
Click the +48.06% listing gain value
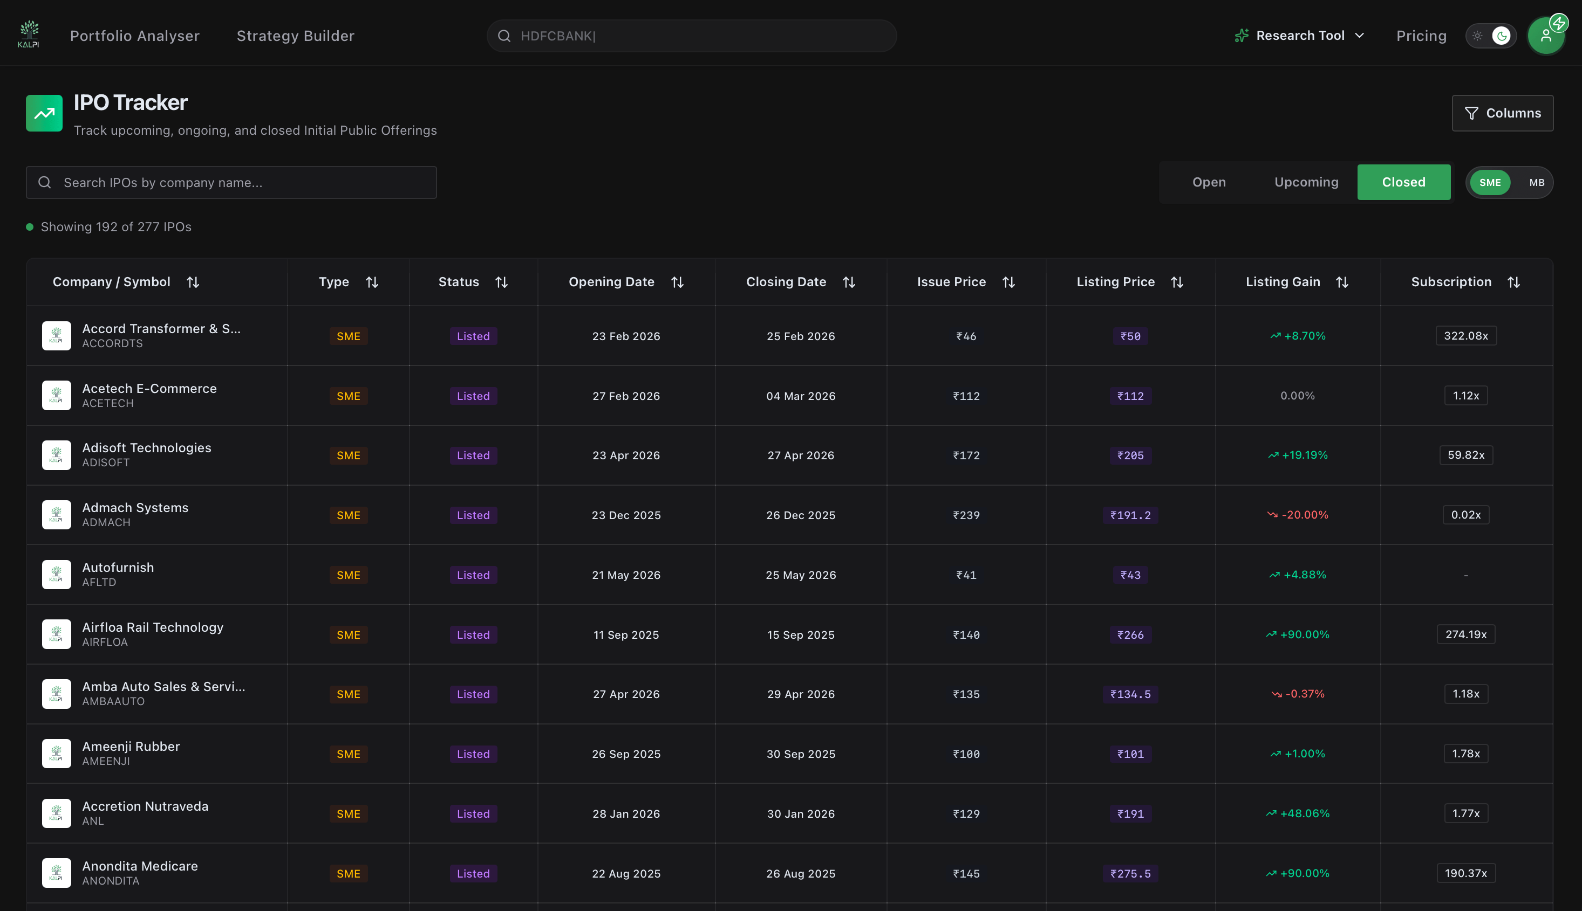tap(1298, 814)
